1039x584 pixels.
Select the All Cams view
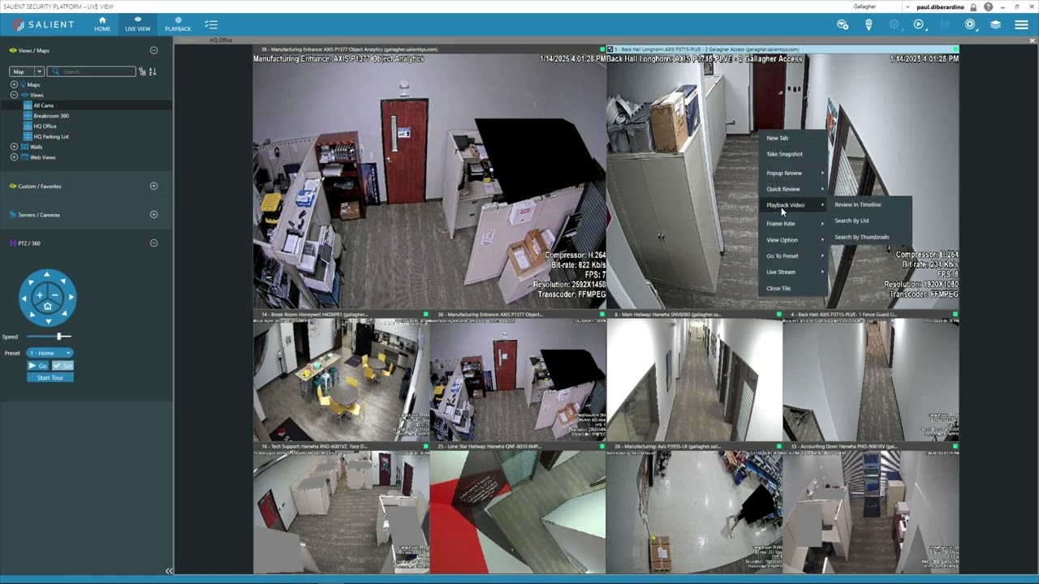43,105
